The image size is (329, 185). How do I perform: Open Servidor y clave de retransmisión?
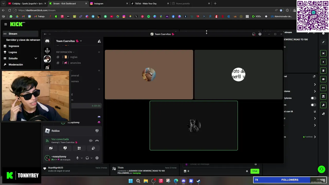(x=23, y=40)
